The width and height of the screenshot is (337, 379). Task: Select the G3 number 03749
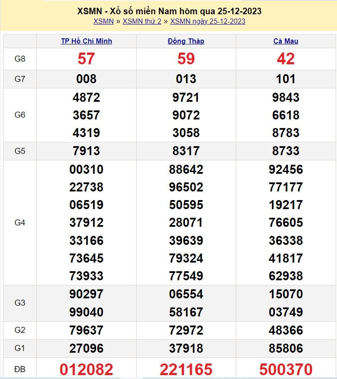pyautogui.click(x=286, y=312)
